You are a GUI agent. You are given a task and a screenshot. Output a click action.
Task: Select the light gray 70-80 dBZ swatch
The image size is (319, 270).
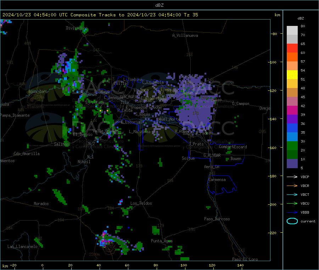[292, 31]
